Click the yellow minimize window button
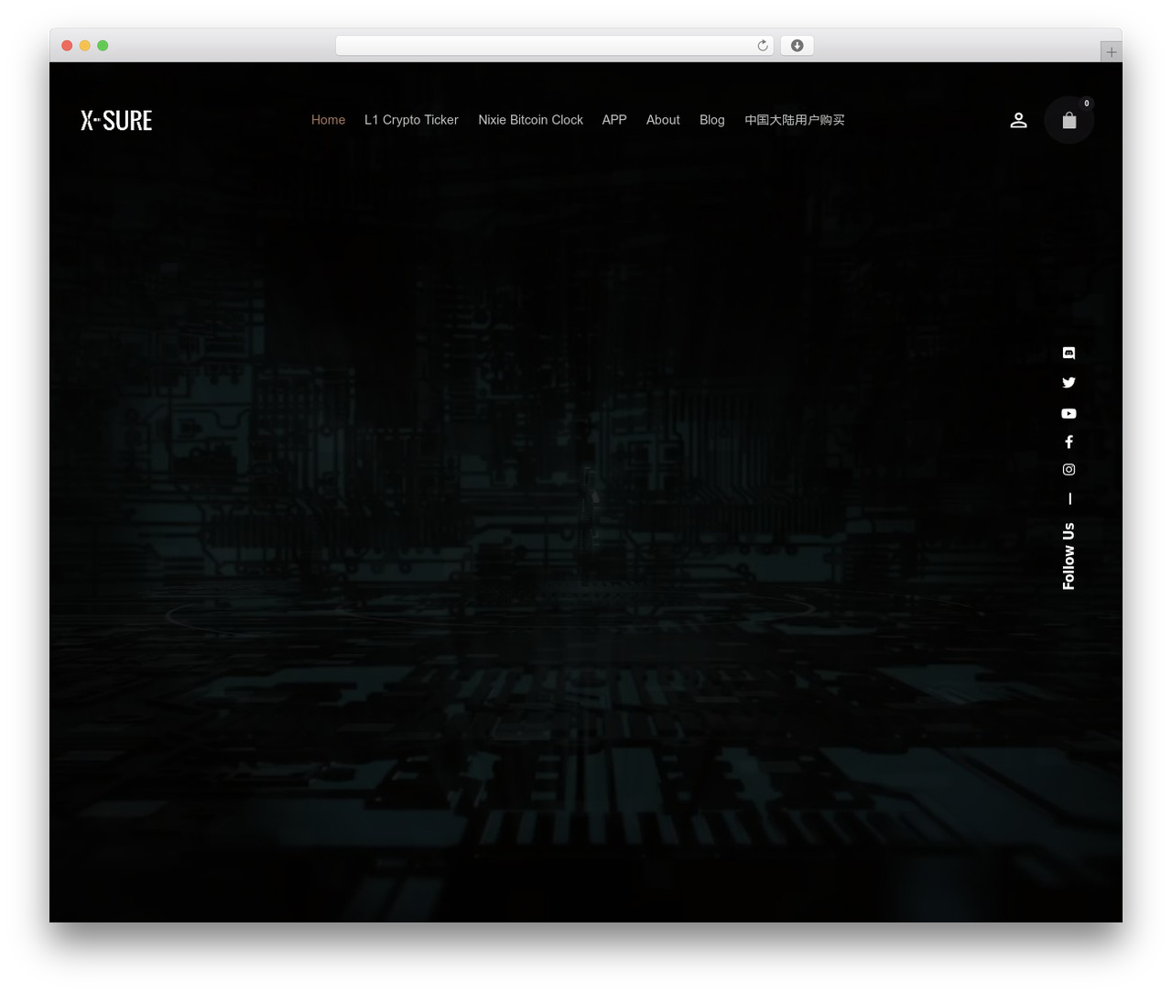The height and width of the screenshot is (993, 1172). point(84,46)
